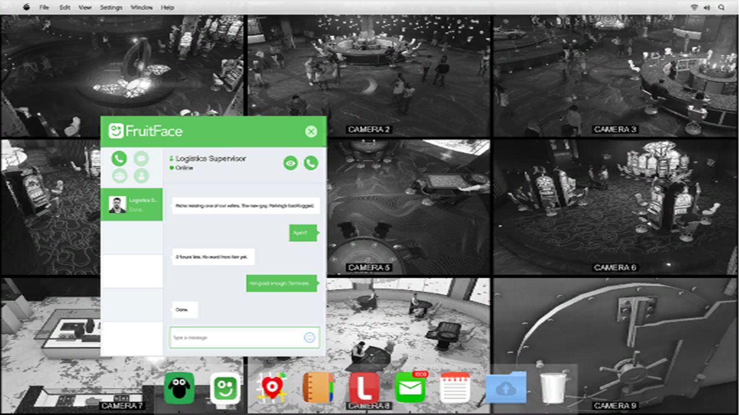Toggle the eye view icon beside Logistics Supervisor

[x=290, y=163]
